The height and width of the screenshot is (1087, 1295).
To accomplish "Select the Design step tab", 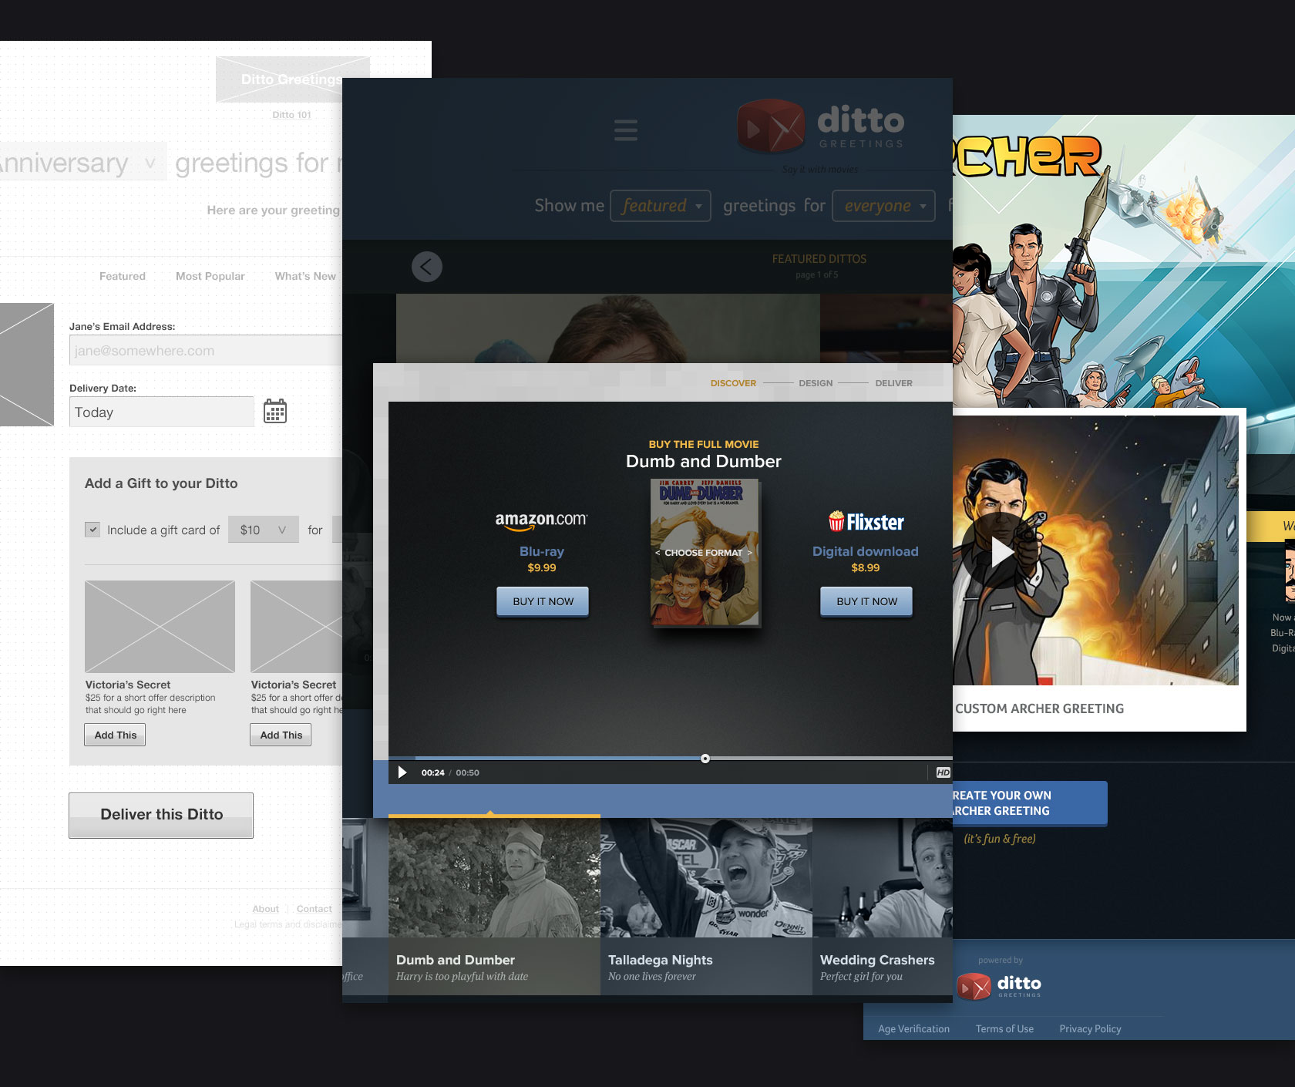I will [816, 383].
